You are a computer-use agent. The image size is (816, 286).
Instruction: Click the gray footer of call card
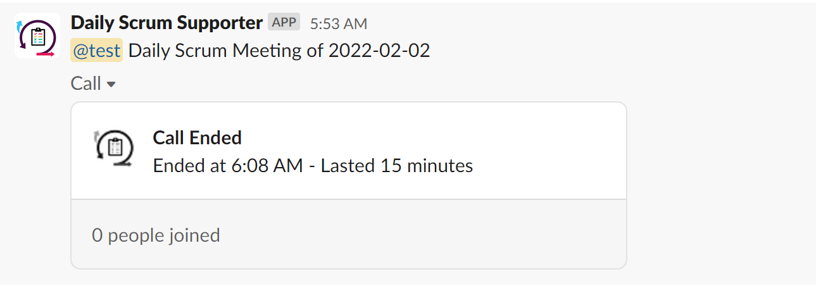411,235
